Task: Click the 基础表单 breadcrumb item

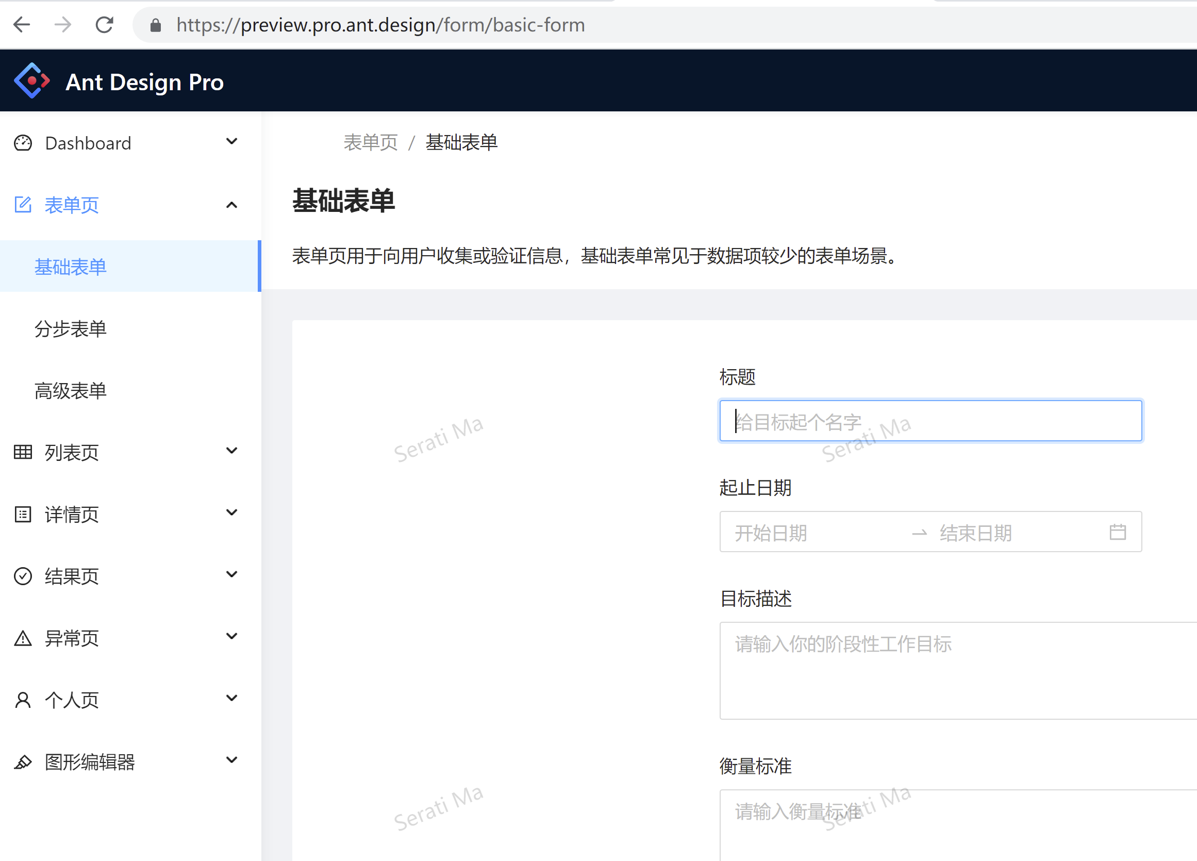Action: pyautogui.click(x=461, y=142)
